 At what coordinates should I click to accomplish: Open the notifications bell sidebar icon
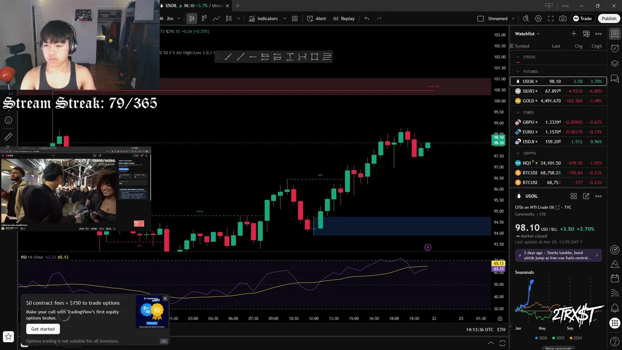point(615,308)
